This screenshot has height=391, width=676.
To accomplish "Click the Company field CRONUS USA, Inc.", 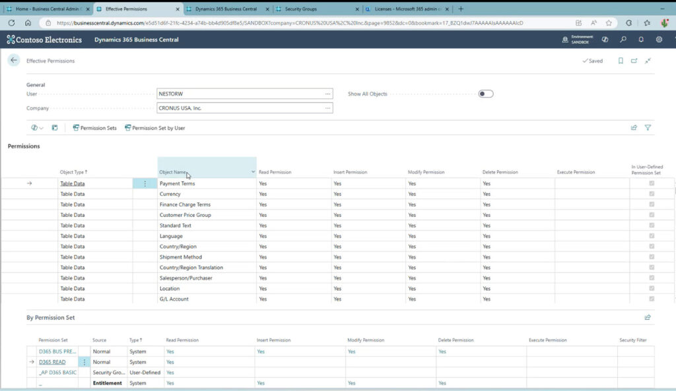I will coord(244,108).
